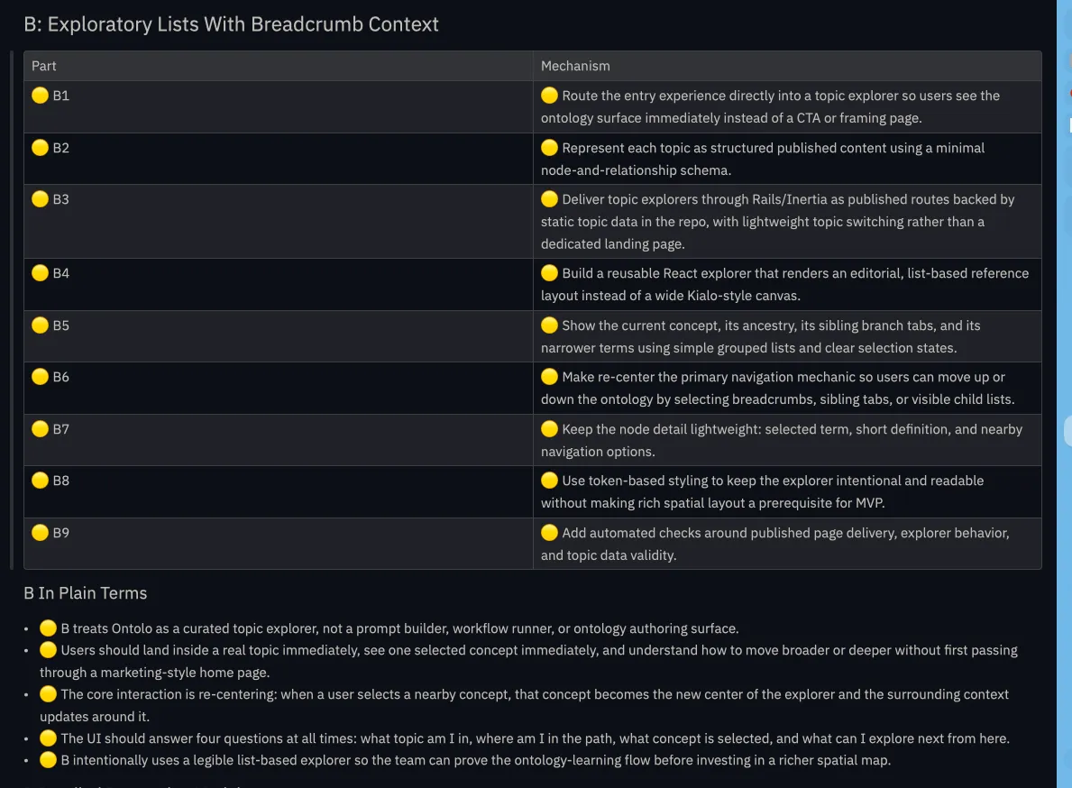This screenshot has height=788, width=1072.
Task: Click the yellow circle next to B5
Action: [x=40, y=325]
